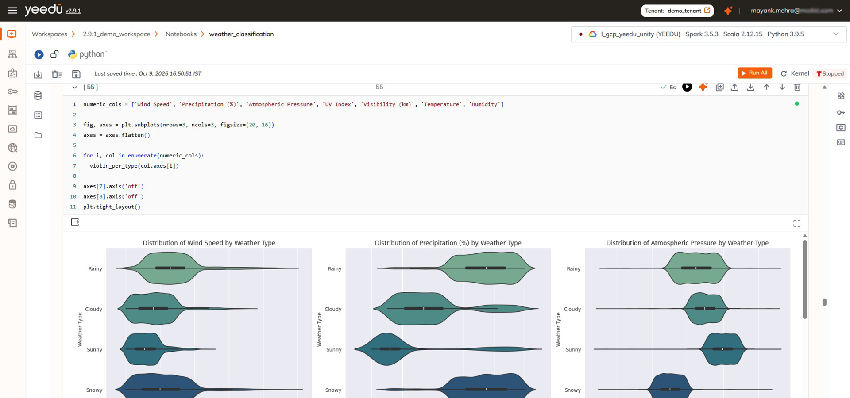Go to Workspaces in the breadcrumb
The image size is (850, 398).
click(x=50, y=34)
